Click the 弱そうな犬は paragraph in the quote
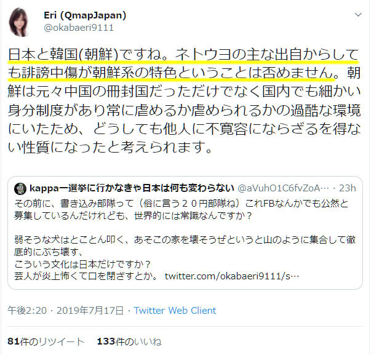374x355 pixels. 185,245
